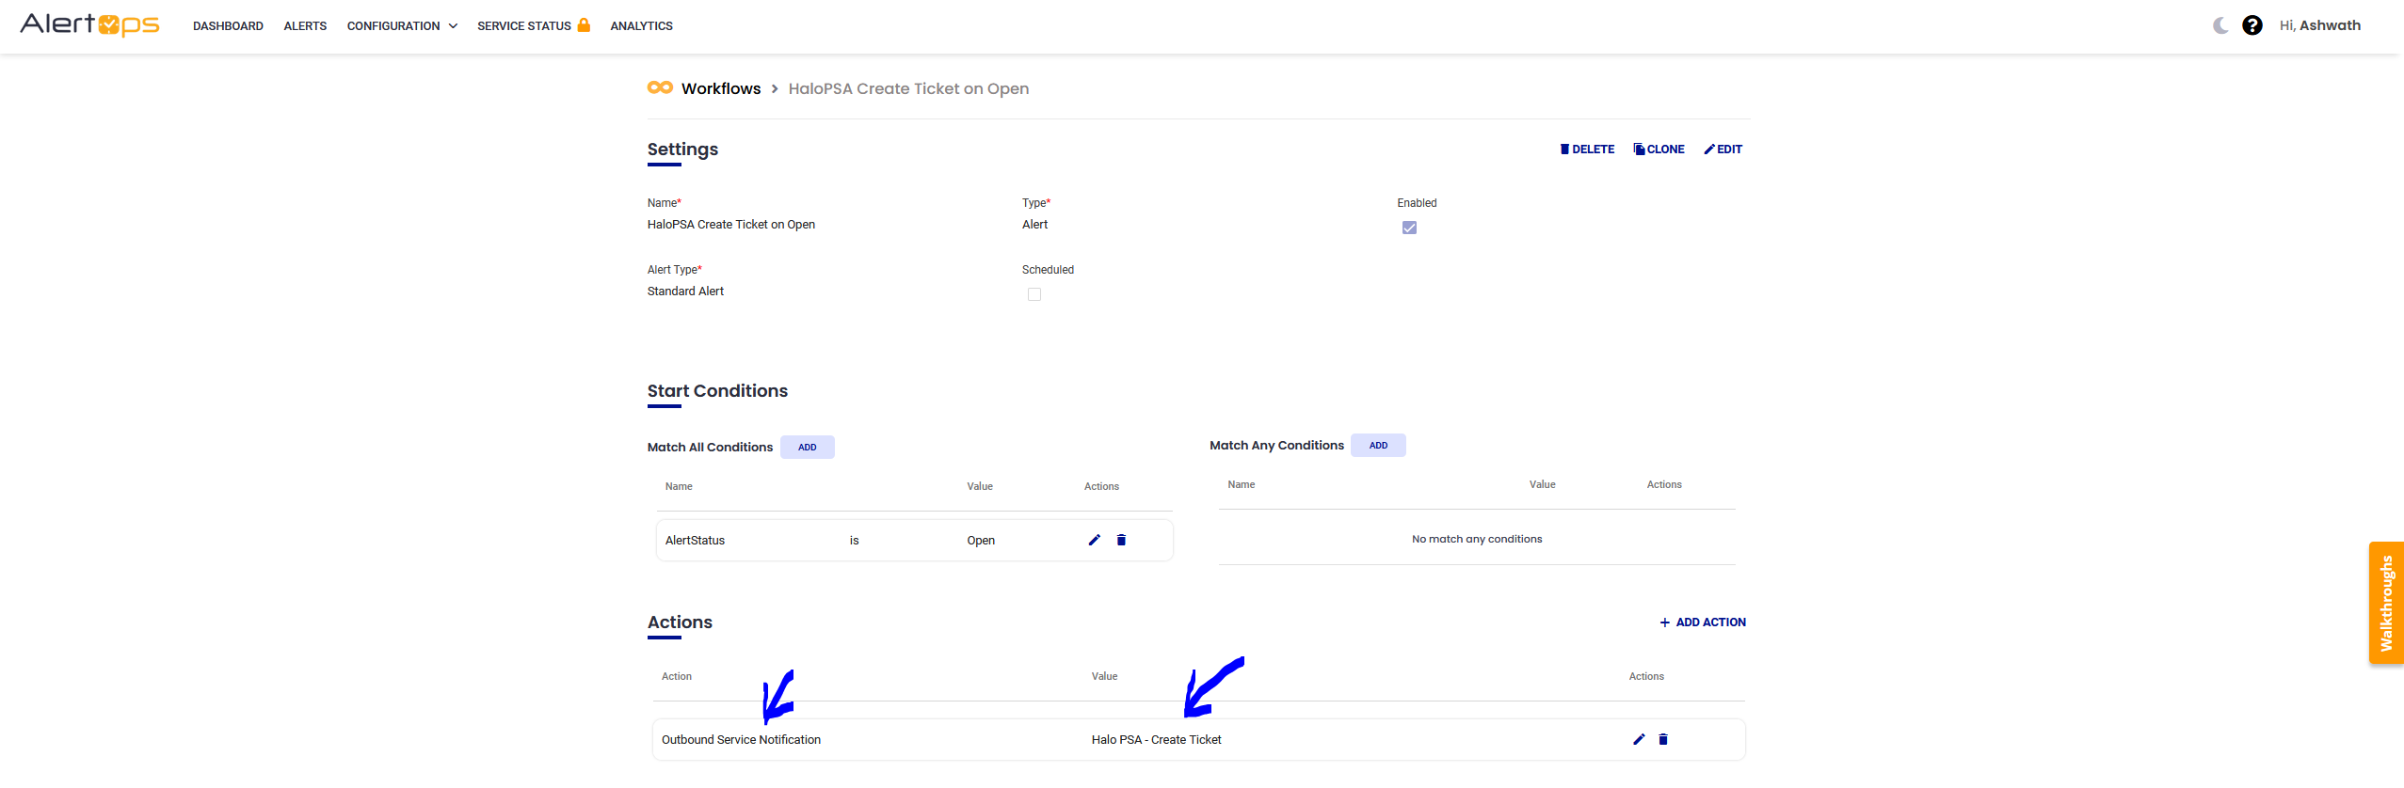The height and width of the screenshot is (788, 2404).
Task: Edit the Outbound Service Notification action
Action: 1639,739
